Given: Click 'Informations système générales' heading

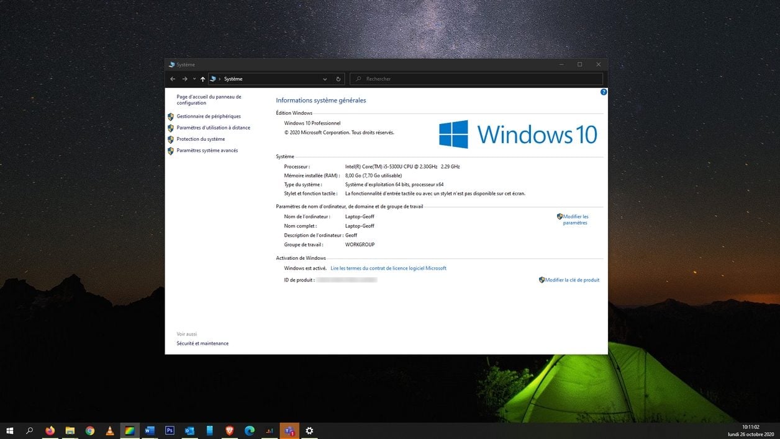Looking at the screenshot, I should [x=321, y=100].
